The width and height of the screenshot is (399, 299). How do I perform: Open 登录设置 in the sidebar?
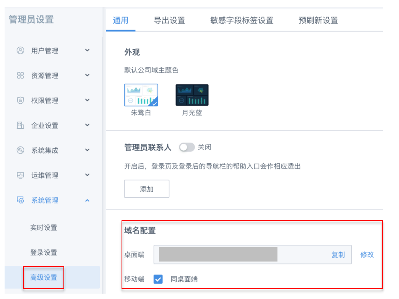[44, 252]
